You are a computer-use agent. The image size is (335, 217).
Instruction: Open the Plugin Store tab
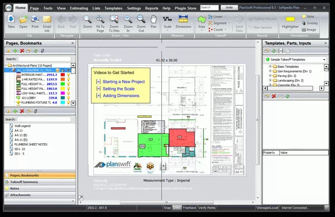pos(185,8)
